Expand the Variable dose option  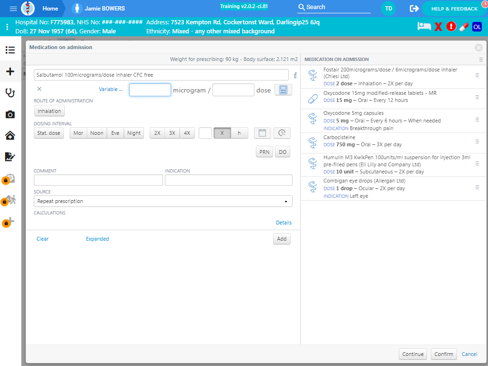(x=111, y=89)
